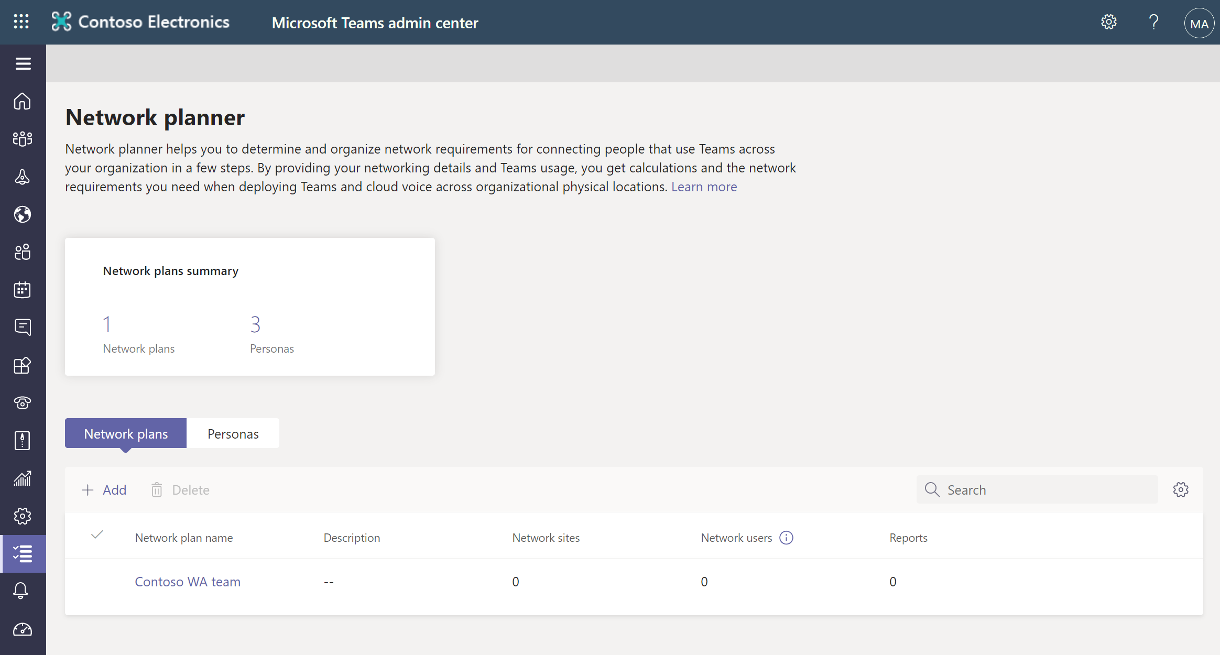Select the Network plans tab
Viewport: 1220px width, 655px height.
126,434
